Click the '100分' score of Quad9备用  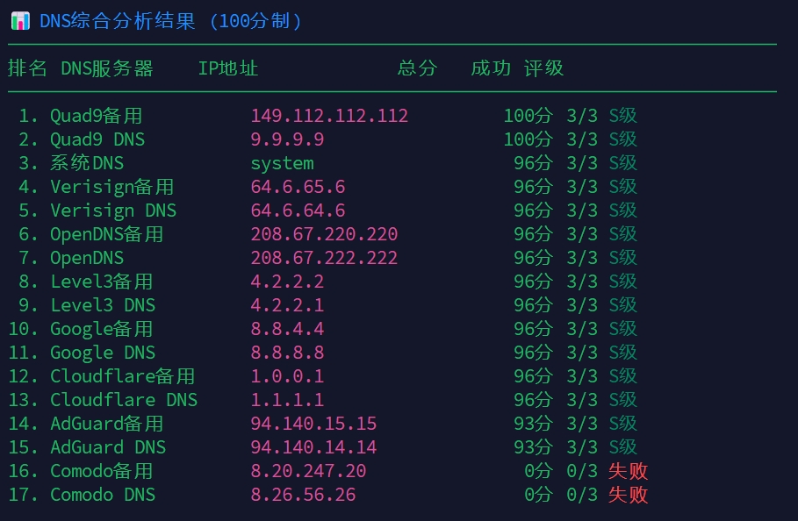528,116
